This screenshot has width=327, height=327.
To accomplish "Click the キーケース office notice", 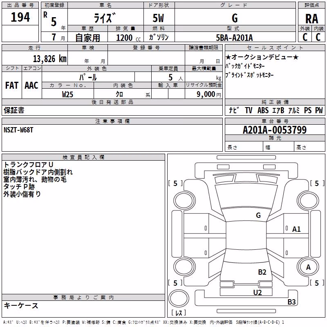I will (x=21, y=306).
